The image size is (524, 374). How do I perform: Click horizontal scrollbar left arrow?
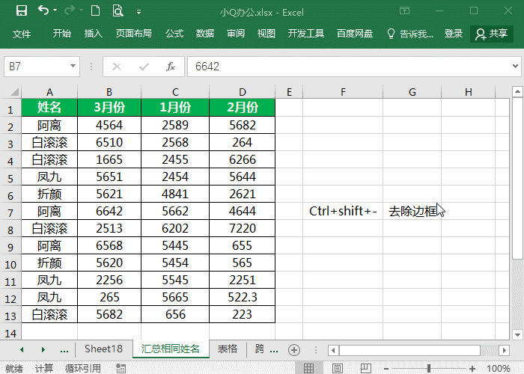333,350
